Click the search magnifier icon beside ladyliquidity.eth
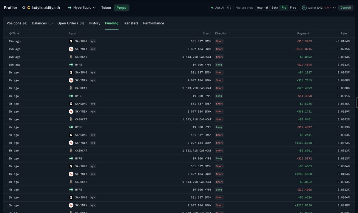The image size is (358, 213). pos(24,8)
